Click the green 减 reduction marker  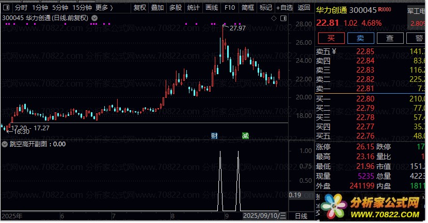point(245,135)
